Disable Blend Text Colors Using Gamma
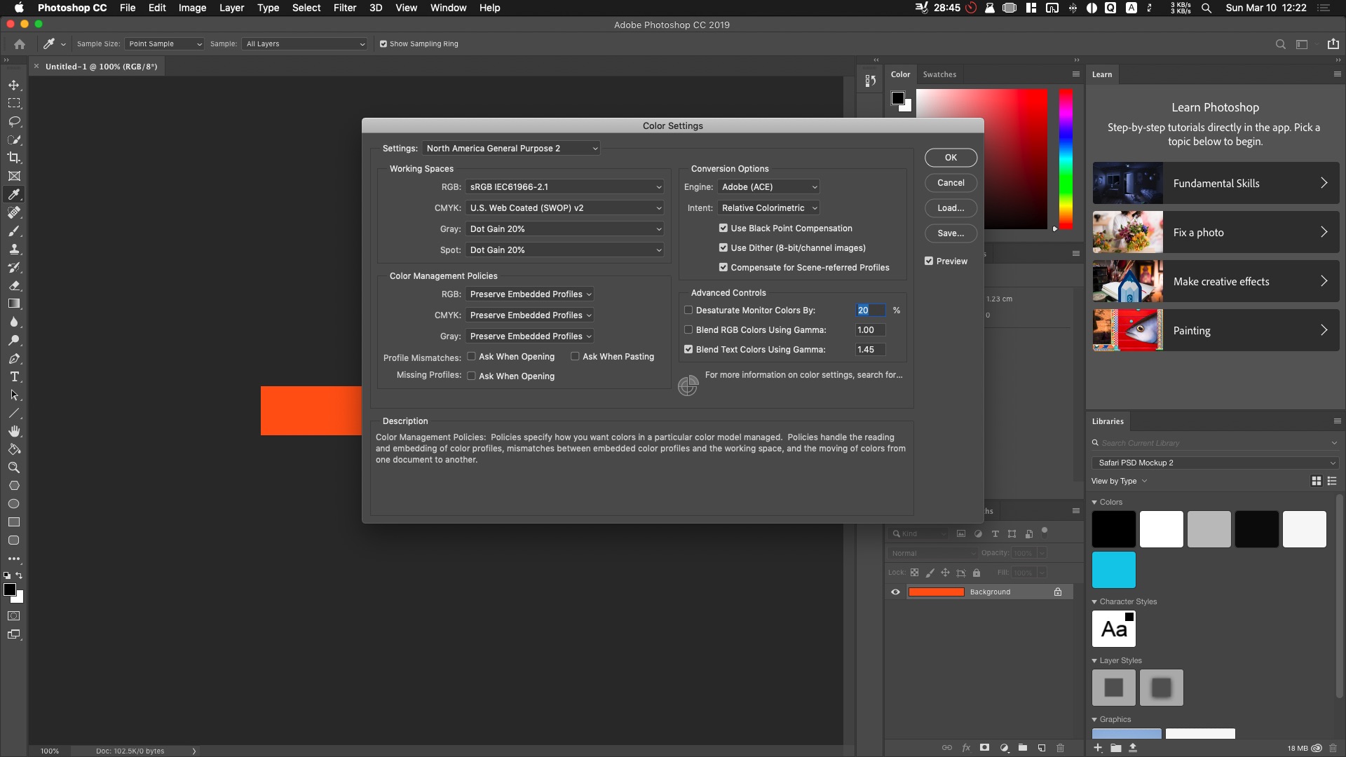The image size is (1346, 757). coord(688,349)
